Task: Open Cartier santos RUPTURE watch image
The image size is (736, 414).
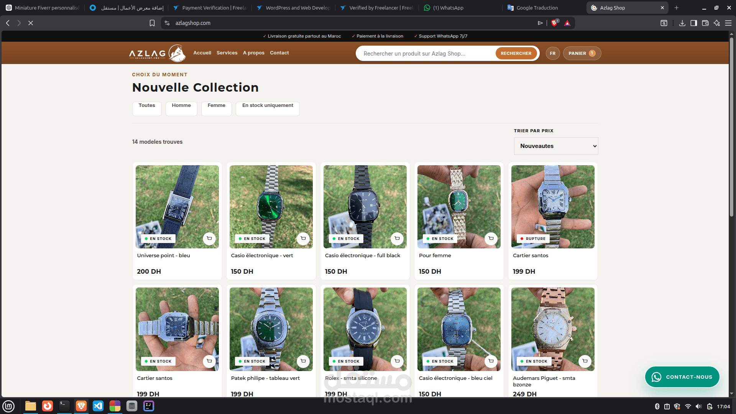Action: 553,207
